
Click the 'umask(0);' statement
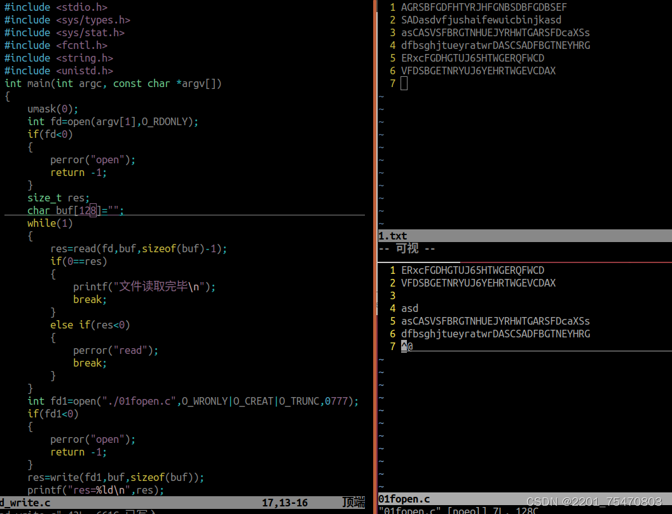[x=53, y=109]
